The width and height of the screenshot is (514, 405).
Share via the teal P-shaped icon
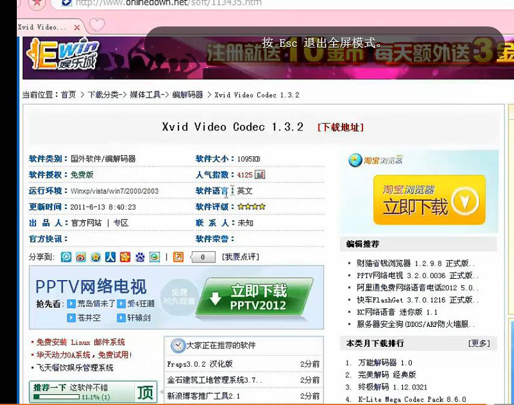point(66,257)
